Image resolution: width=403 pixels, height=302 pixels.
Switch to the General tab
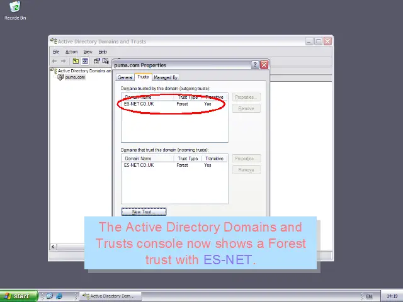(x=125, y=77)
